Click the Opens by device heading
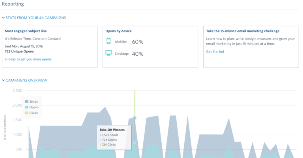Screen dimensions: 303x158 (x=118, y=31)
